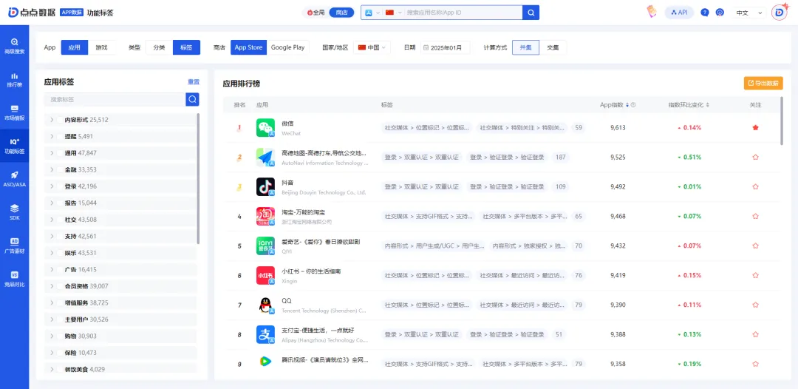Screen dimensions: 798x389
Task: Check the 登录 tag checkbox
Action: click(x=60, y=186)
